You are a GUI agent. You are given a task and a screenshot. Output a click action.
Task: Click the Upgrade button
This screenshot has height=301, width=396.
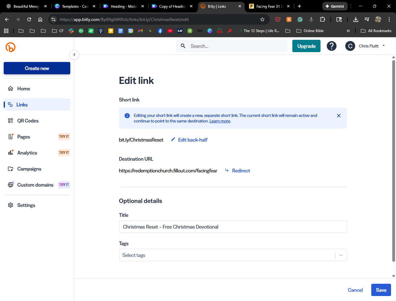point(306,46)
